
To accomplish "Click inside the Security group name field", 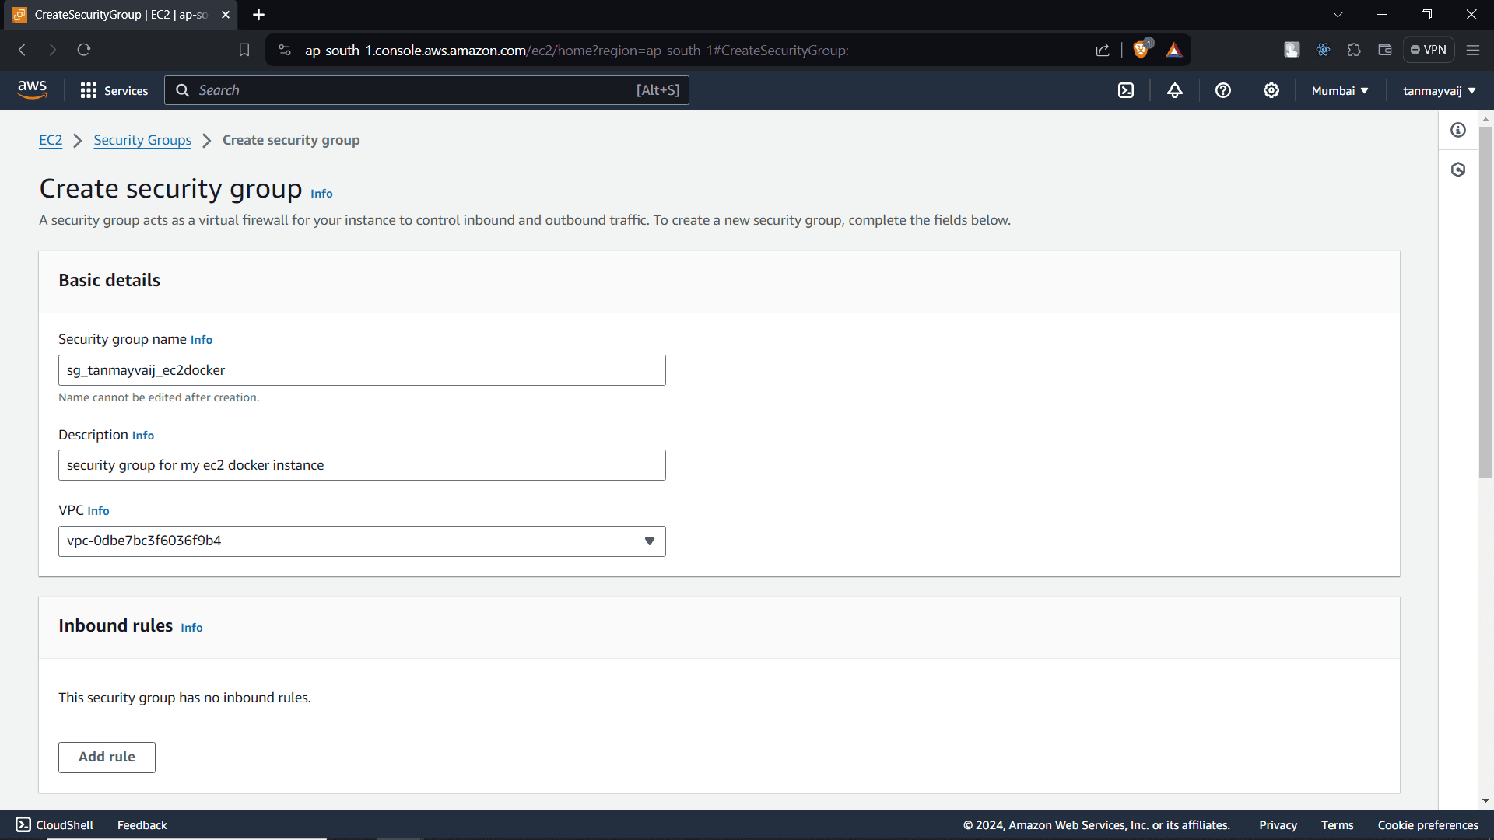I will click(x=362, y=370).
